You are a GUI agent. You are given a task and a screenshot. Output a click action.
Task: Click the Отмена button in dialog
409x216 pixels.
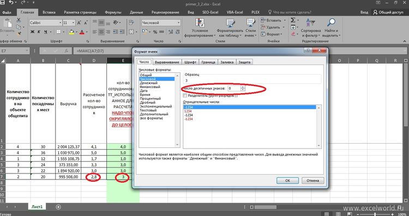tap(313, 180)
